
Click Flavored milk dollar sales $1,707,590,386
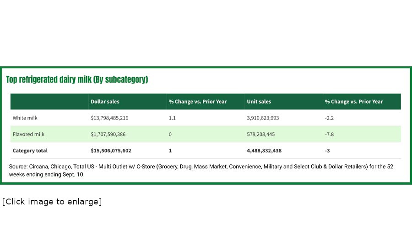(x=108, y=135)
